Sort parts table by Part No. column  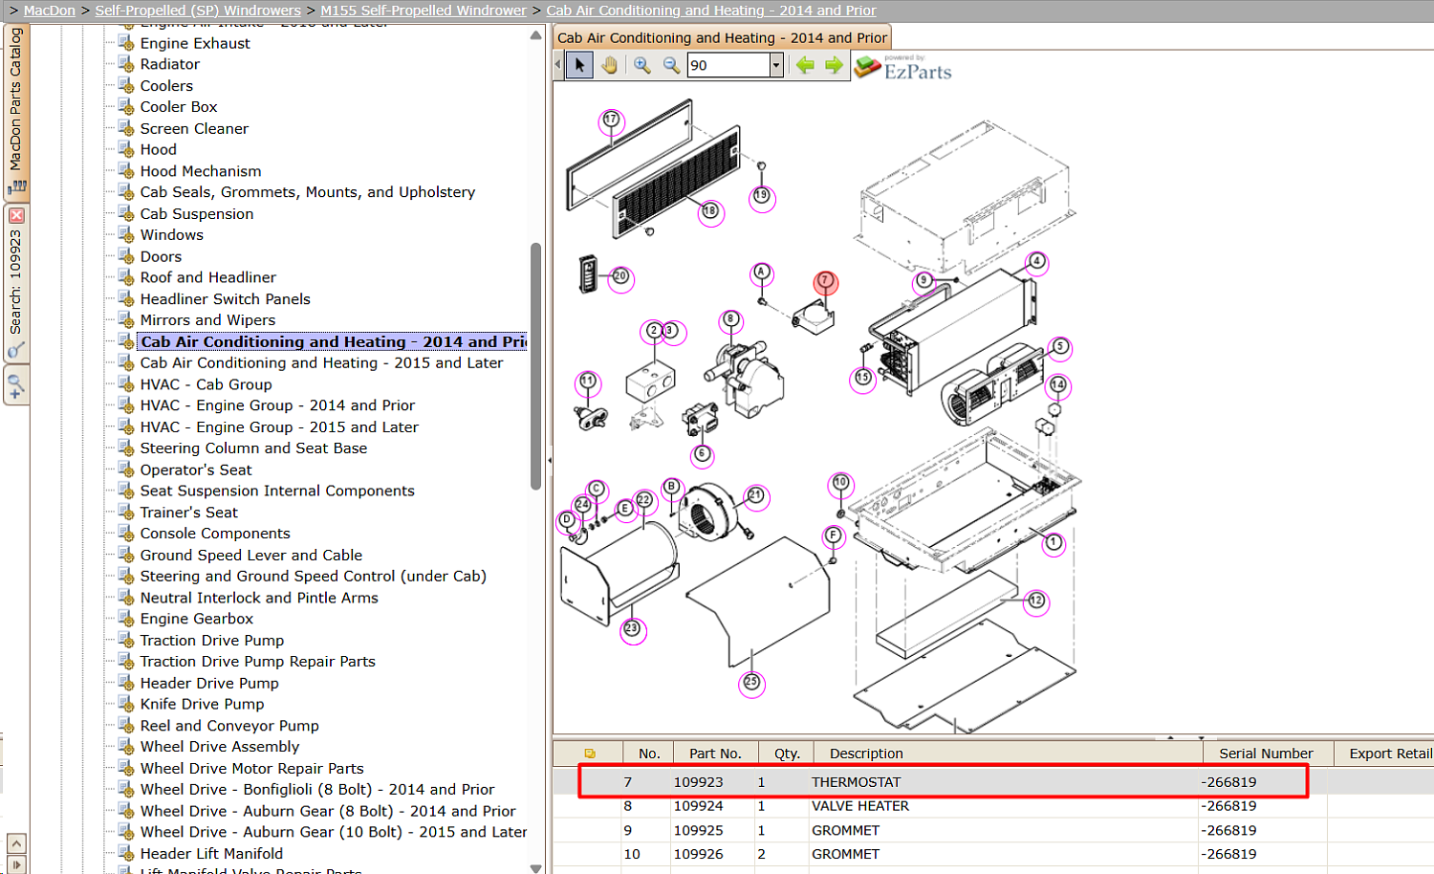pos(716,754)
